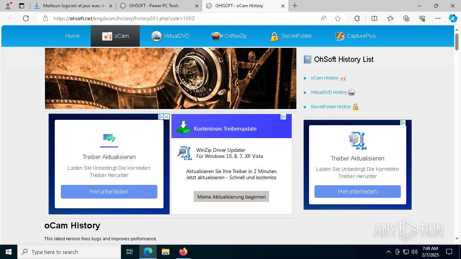
Task: Click the Kostenloses Treiberupdate ad header
Action: (232, 126)
